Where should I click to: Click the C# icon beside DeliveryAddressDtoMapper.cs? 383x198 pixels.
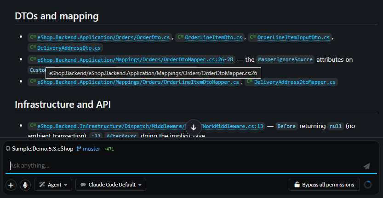tap(250, 82)
